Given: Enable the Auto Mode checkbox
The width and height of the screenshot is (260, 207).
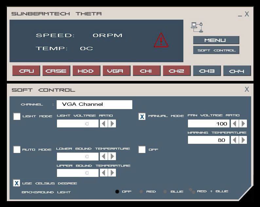Looking at the screenshot, I should [x=17, y=149].
